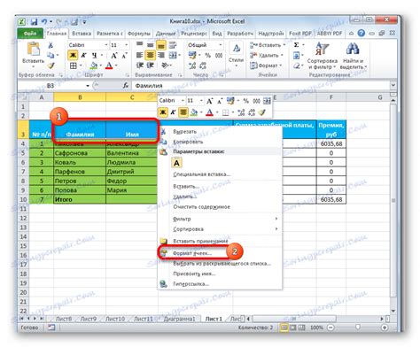Open Sort and Filter (Сортировка и фильтр)
Image resolution: width=420 pixels, height=347 pixels.
[322, 56]
